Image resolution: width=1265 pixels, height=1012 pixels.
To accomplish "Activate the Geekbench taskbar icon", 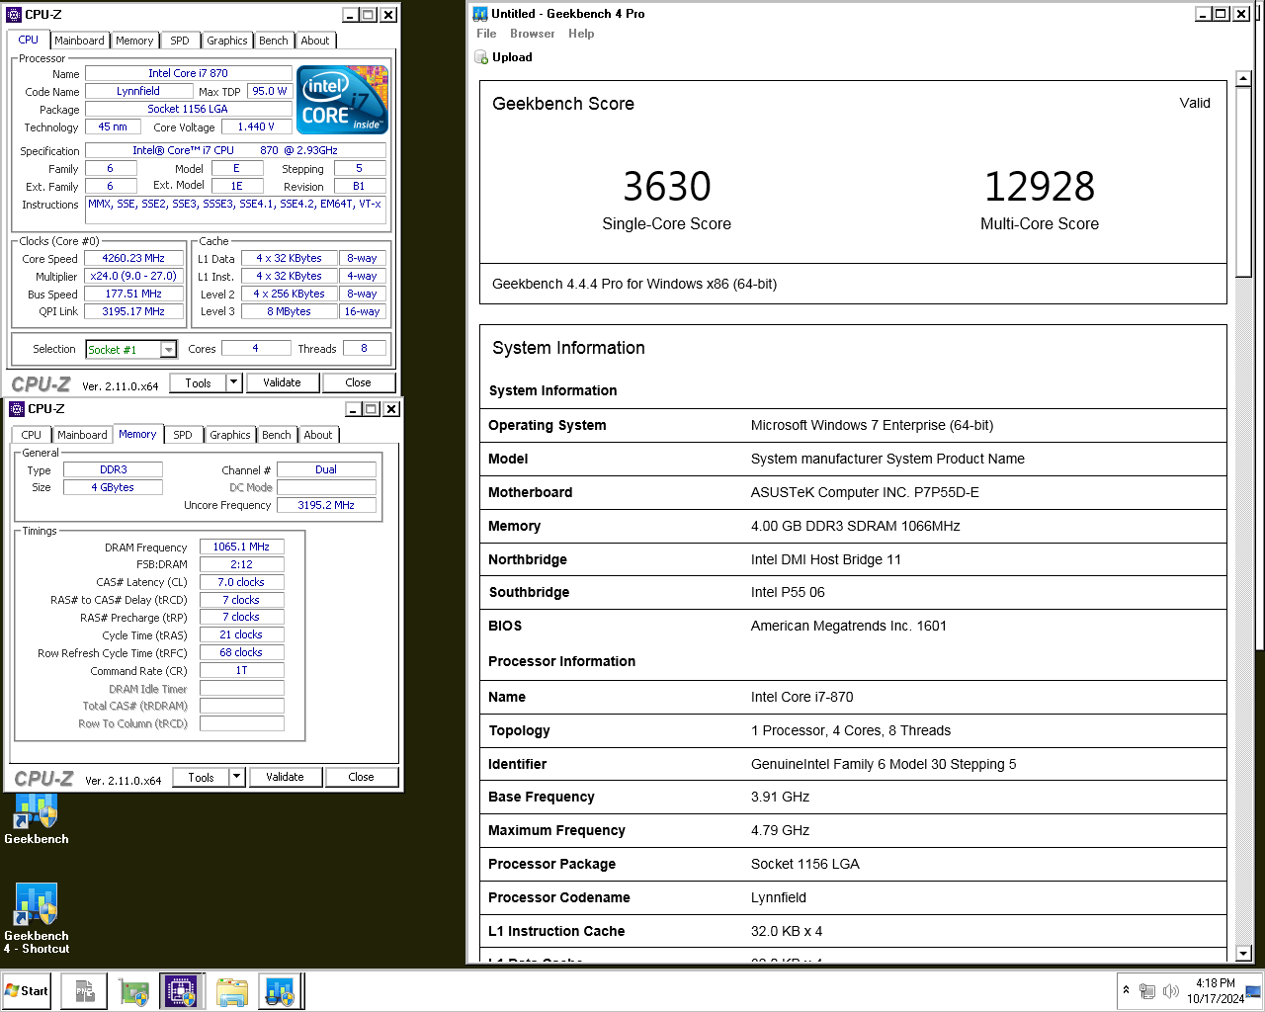I will pyautogui.click(x=281, y=990).
